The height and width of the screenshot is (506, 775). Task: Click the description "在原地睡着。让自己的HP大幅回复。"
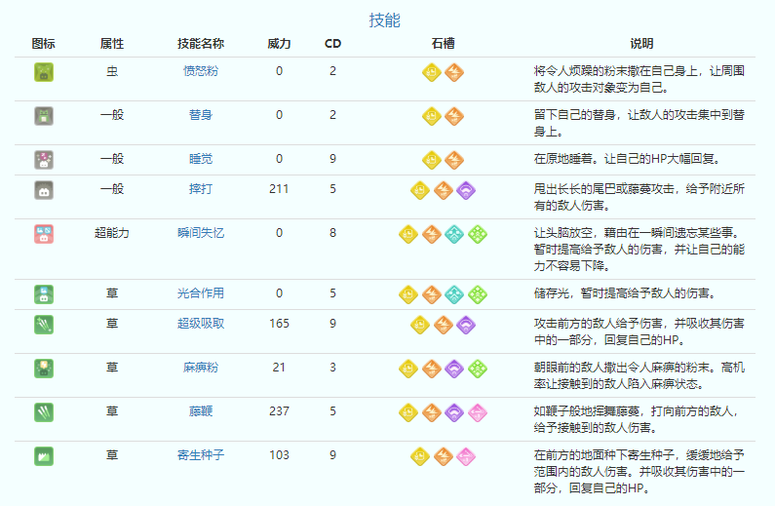pyautogui.click(x=628, y=159)
